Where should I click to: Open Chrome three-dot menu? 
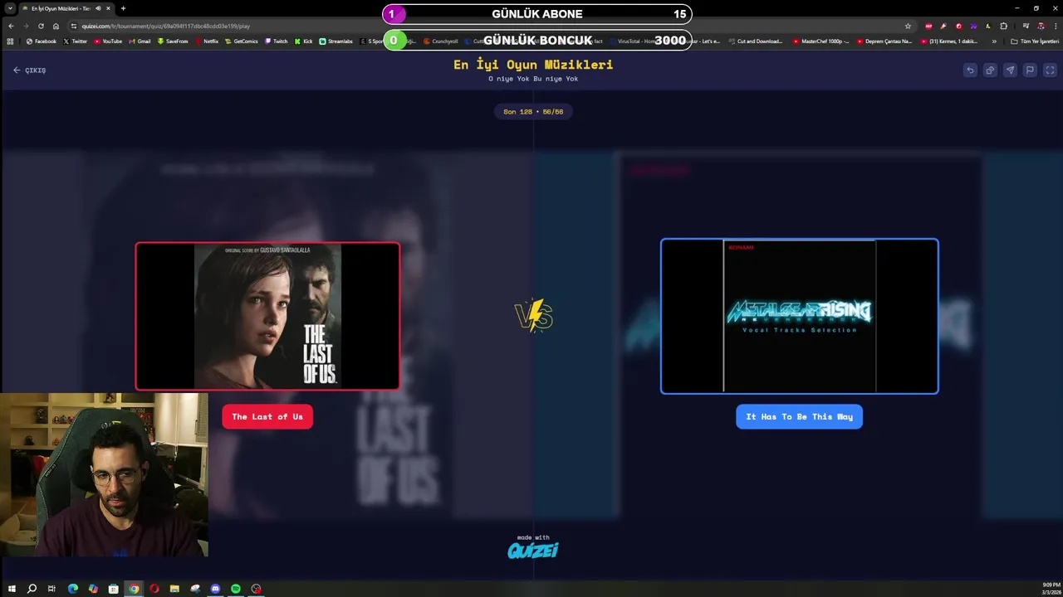tap(1055, 26)
